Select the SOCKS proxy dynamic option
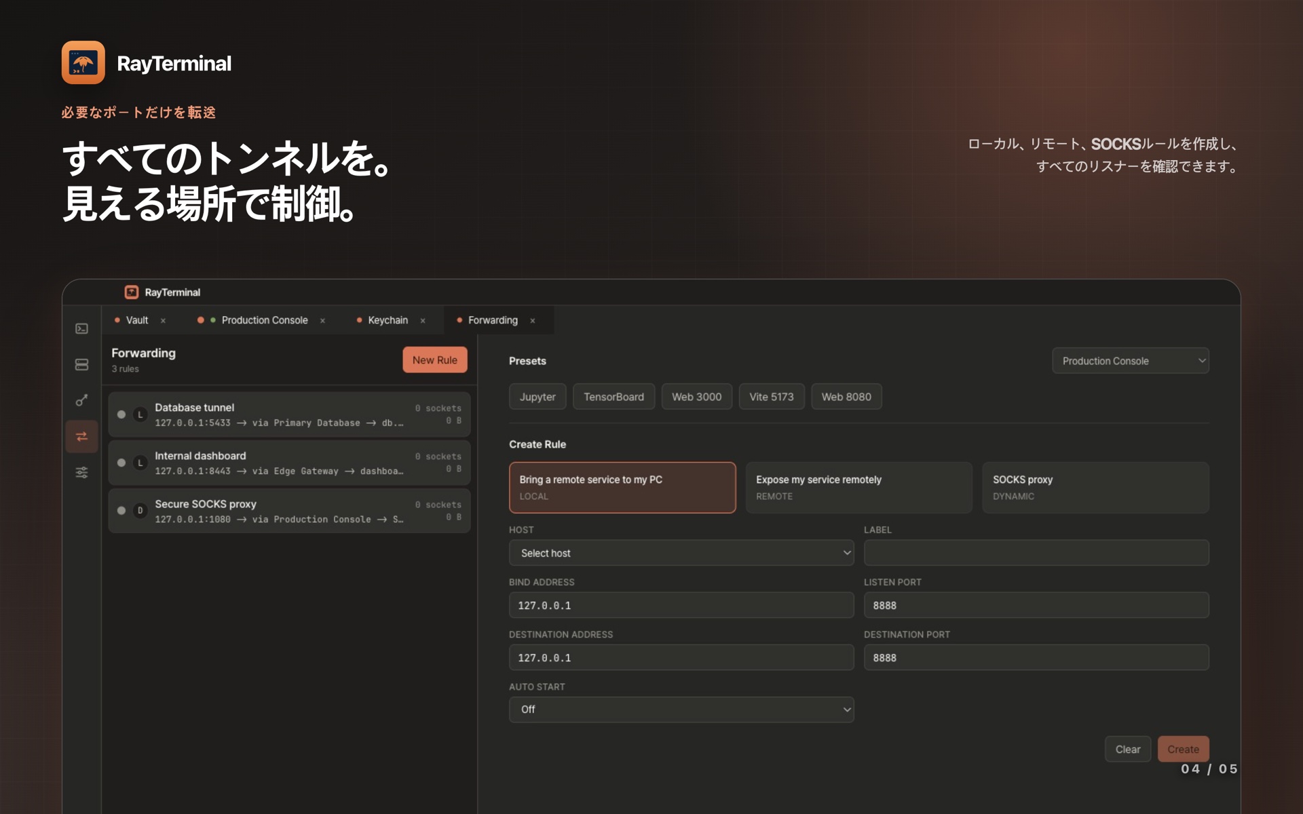Viewport: 1303px width, 814px height. pos(1095,488)
